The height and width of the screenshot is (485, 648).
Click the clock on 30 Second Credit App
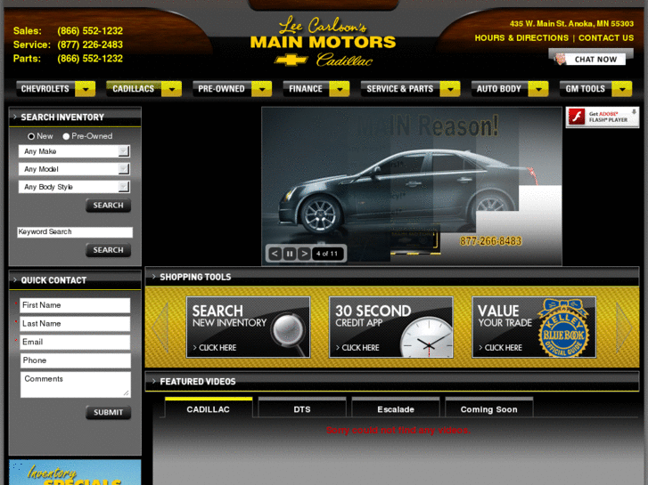[427, 337]
